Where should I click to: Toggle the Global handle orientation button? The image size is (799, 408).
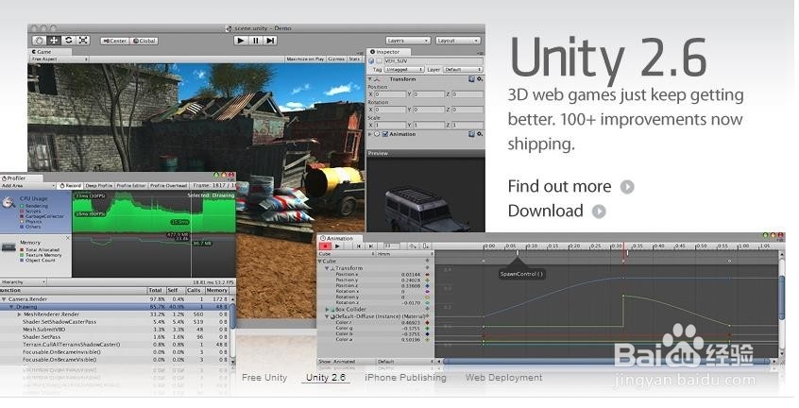[144, 41]
